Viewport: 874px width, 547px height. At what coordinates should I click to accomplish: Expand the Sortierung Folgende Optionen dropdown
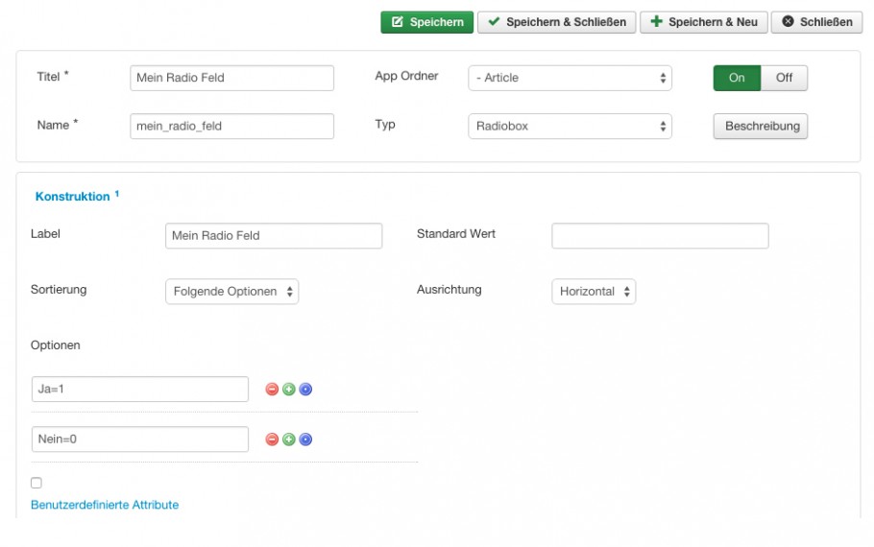click(x=231, y=292)
